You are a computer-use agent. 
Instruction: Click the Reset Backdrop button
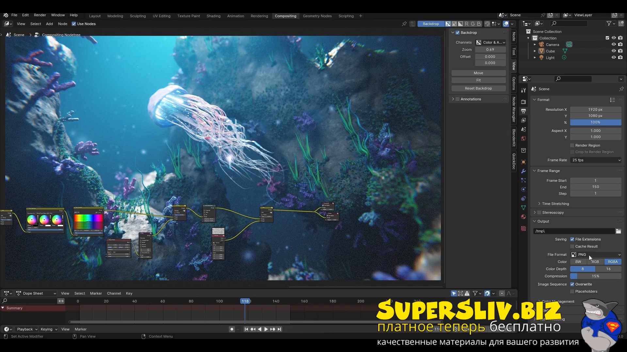coord(478,88)
